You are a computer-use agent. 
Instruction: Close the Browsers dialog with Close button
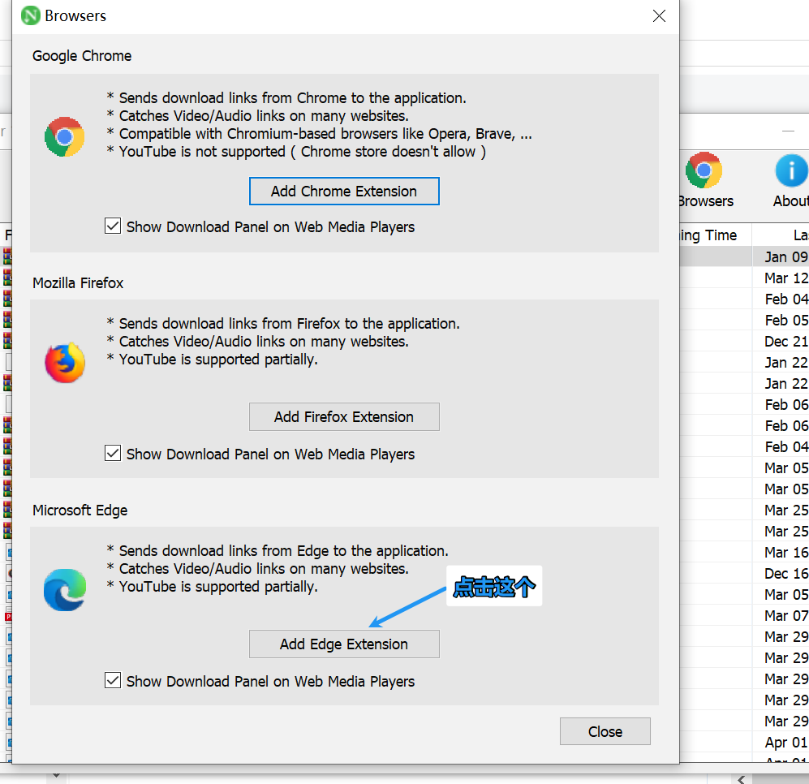(605, 730)
